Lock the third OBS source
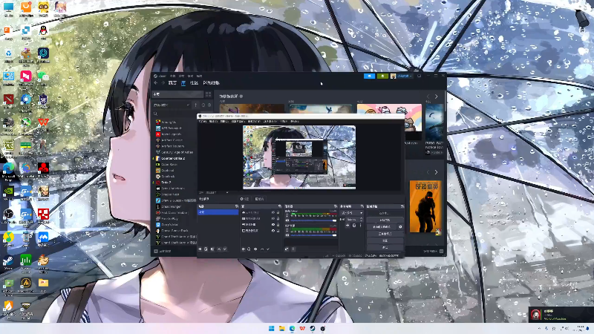The width and height of the screenshot is (594, 334). 278,225
